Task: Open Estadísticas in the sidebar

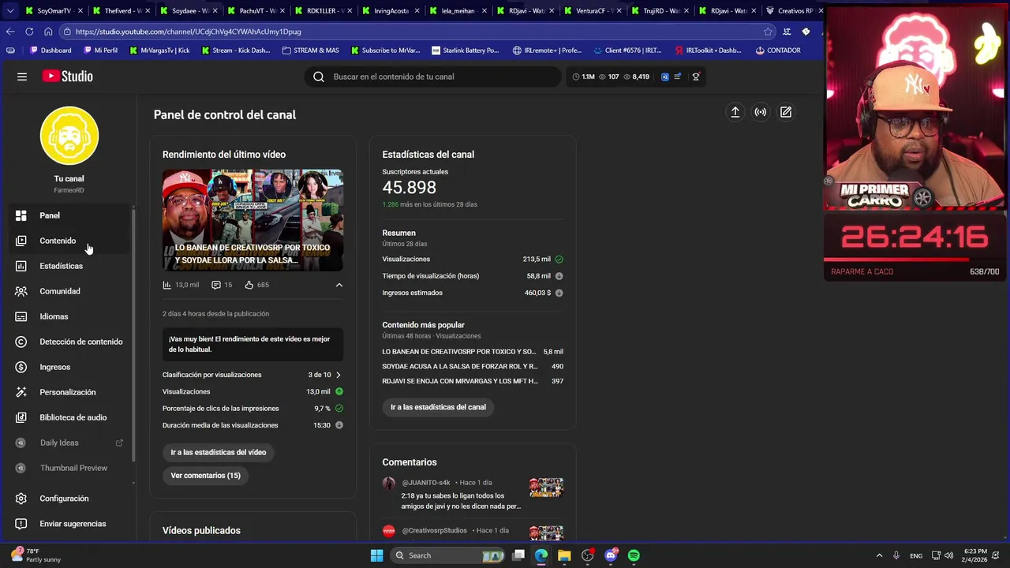Action: tap(69, 266)
